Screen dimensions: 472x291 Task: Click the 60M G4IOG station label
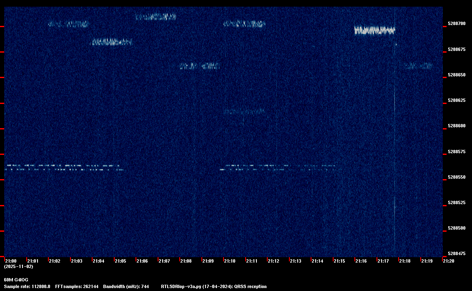click(16, 280)
